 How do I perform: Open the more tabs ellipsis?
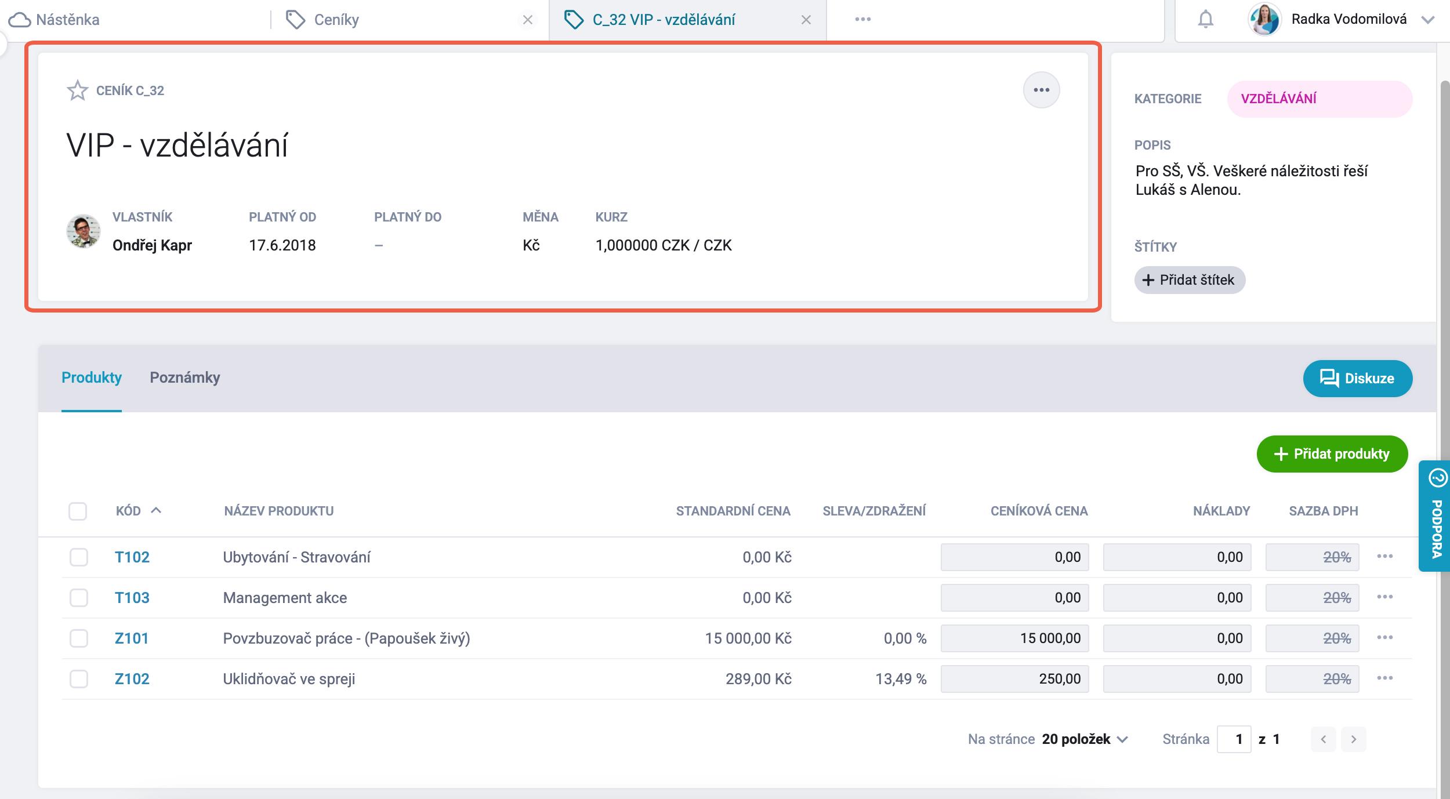pos(862,19)
